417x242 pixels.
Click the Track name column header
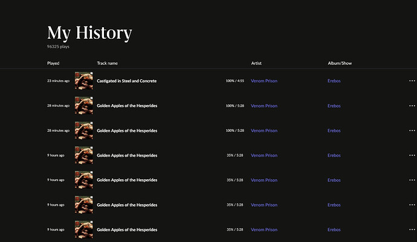pyautogui.click(x=108, y=63)
